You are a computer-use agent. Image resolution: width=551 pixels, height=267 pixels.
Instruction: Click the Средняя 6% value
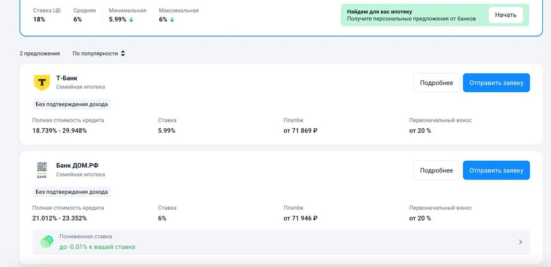click(x=78, y=20)
